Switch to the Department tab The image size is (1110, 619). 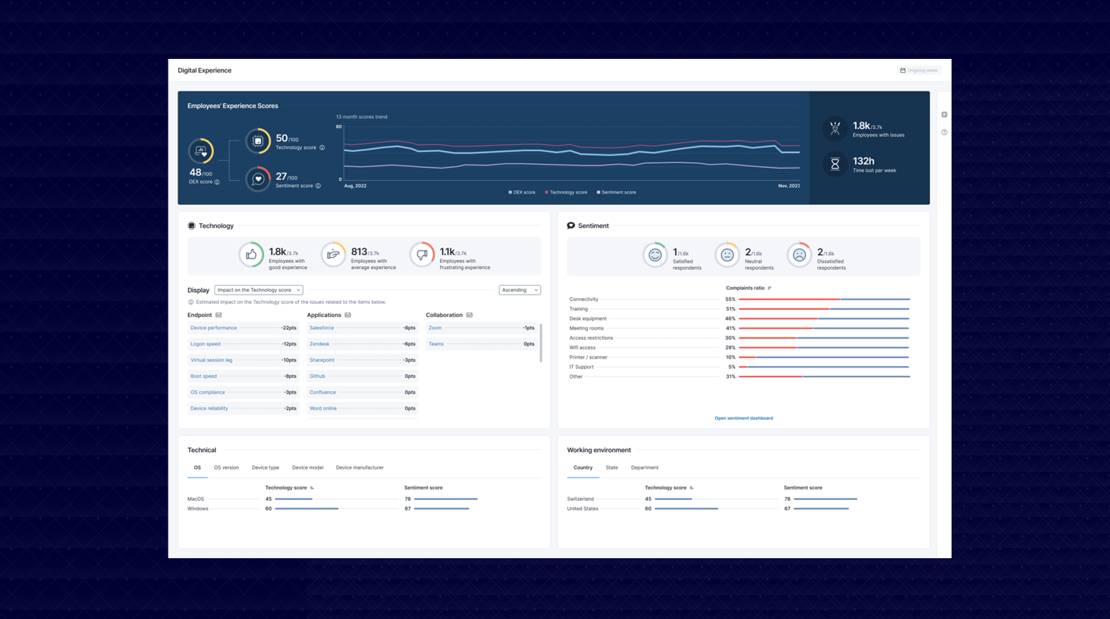click(x=644, y=468)
